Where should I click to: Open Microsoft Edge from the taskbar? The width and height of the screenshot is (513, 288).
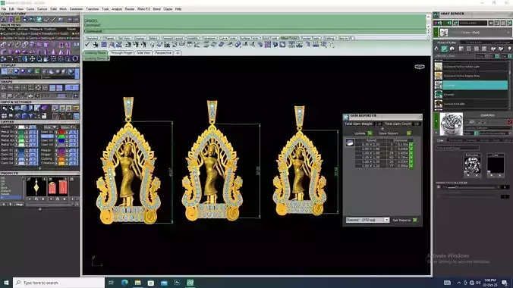point(124,283)
